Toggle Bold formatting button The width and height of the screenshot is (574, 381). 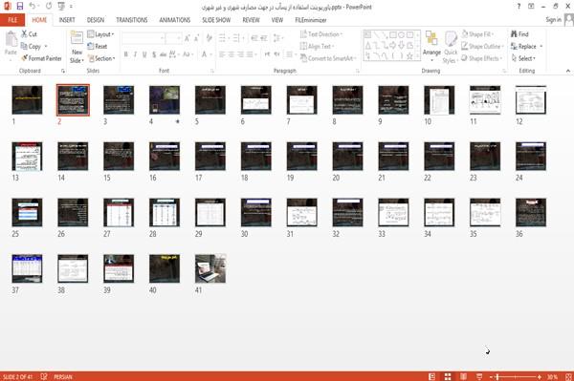[126, 54]
